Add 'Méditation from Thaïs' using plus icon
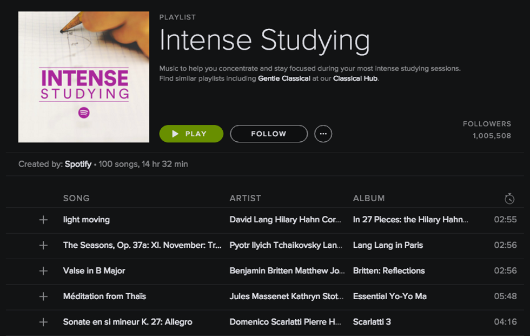 click(43, 297)
